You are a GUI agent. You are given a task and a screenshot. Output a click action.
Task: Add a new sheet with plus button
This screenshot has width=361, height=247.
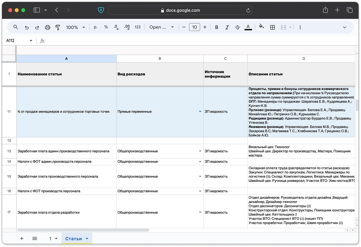(22, 239)
